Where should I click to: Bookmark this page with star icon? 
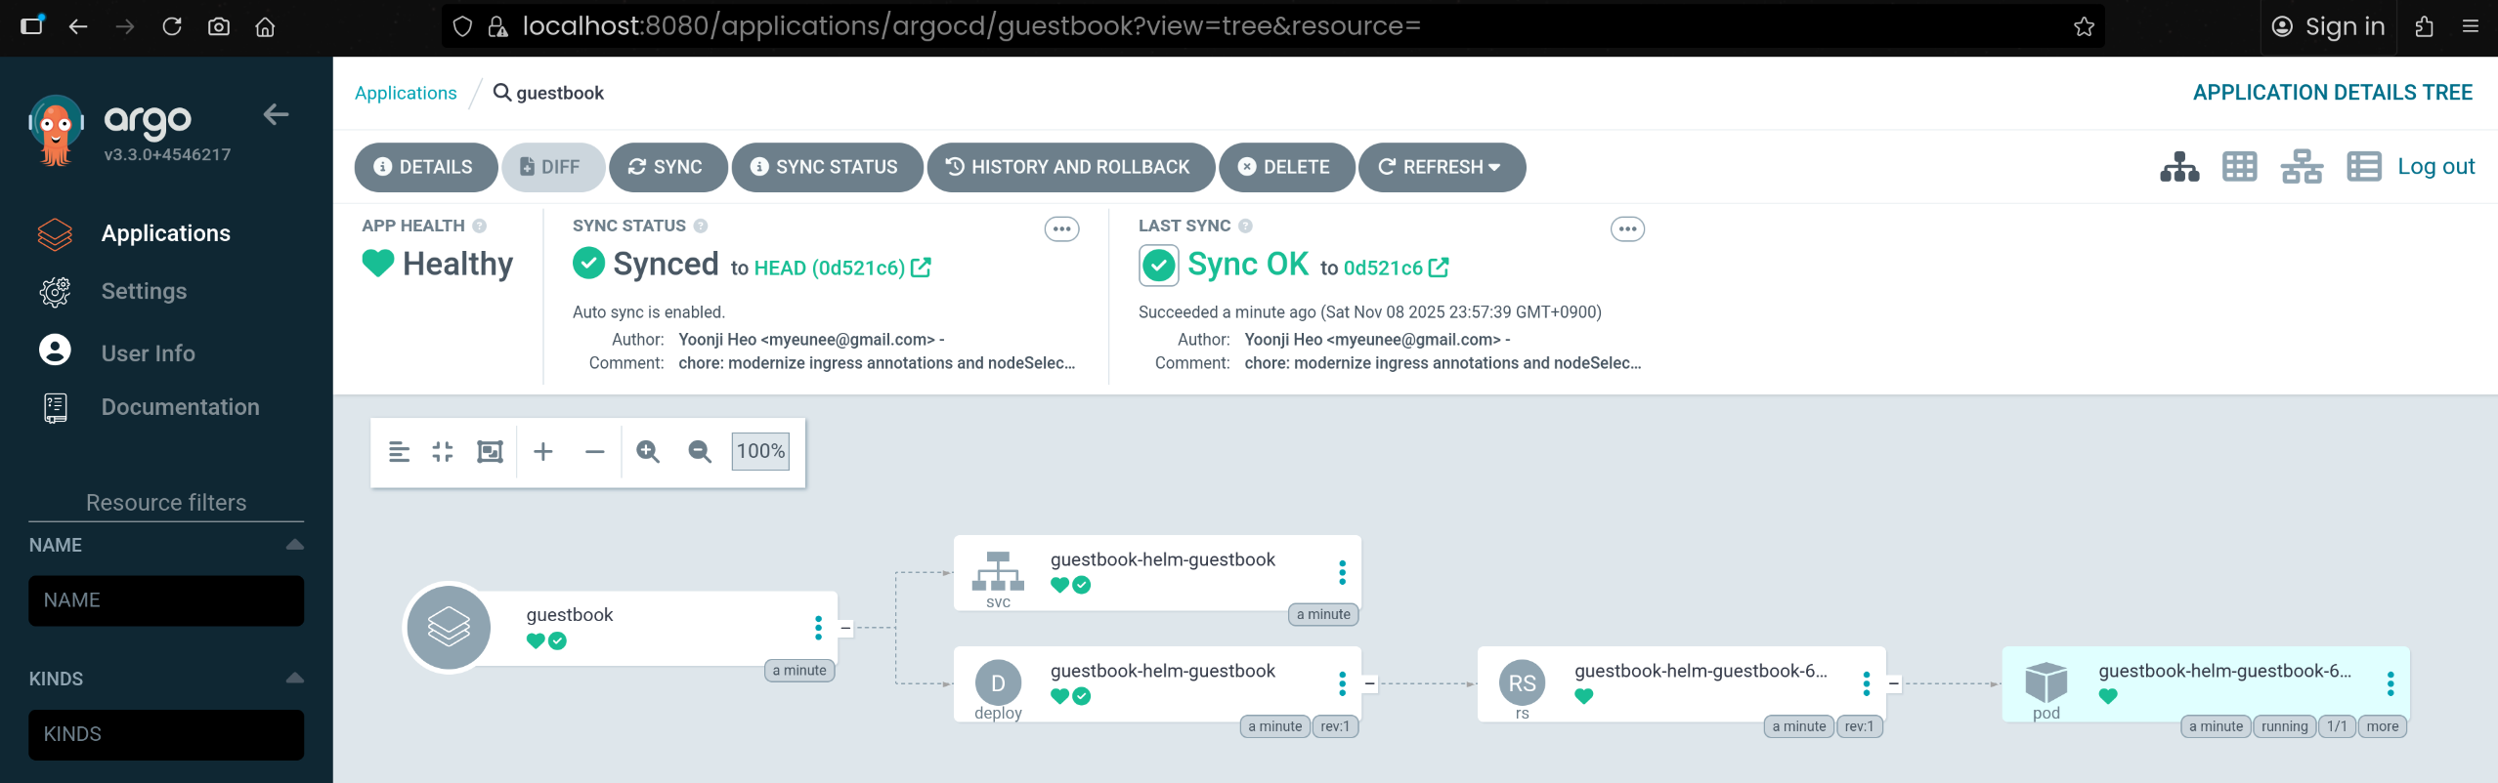tap(2084, 26)
